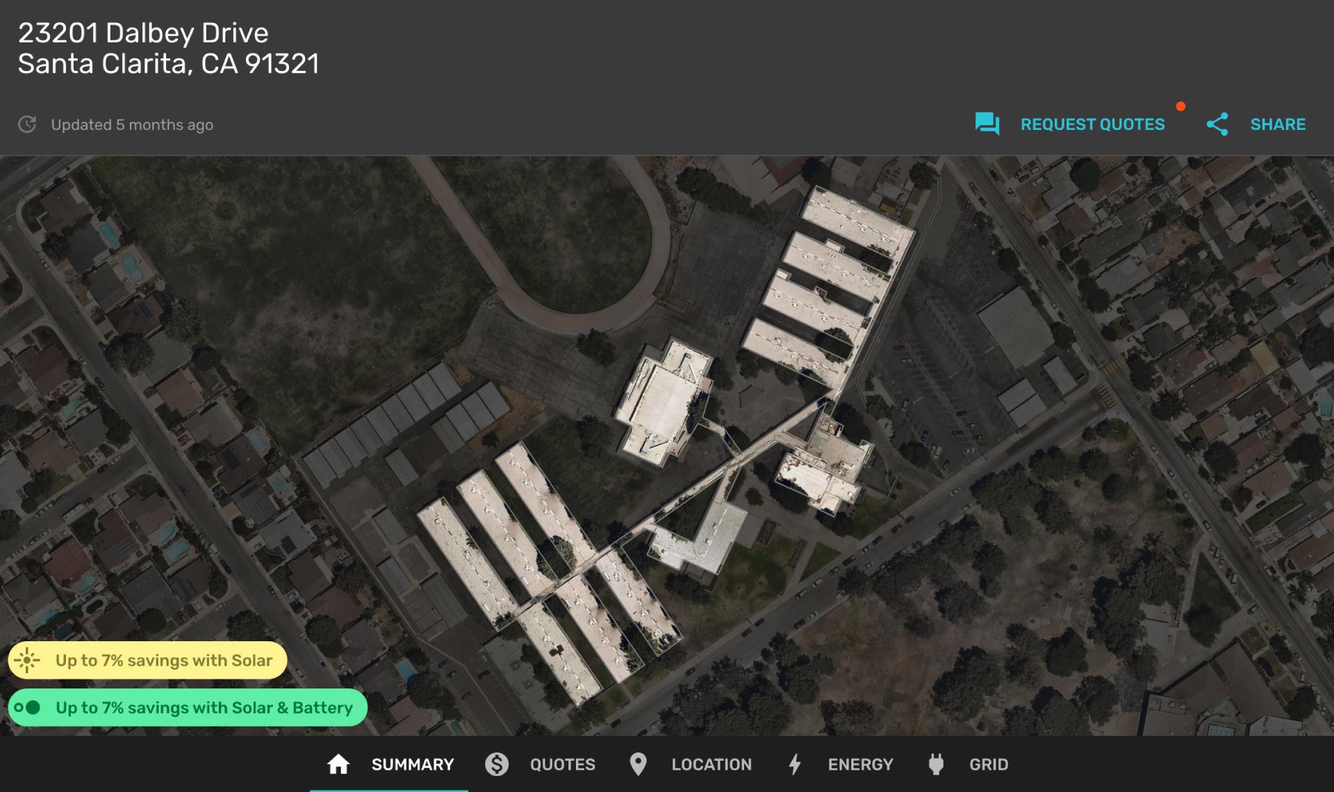The width and height of the screenshot is (1334, 792).
Task: Click the dollar sign Quotes icon
Action: (x=497, y=764)
